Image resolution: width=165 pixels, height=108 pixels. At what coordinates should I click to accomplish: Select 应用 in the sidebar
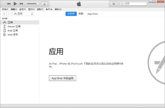19,22
